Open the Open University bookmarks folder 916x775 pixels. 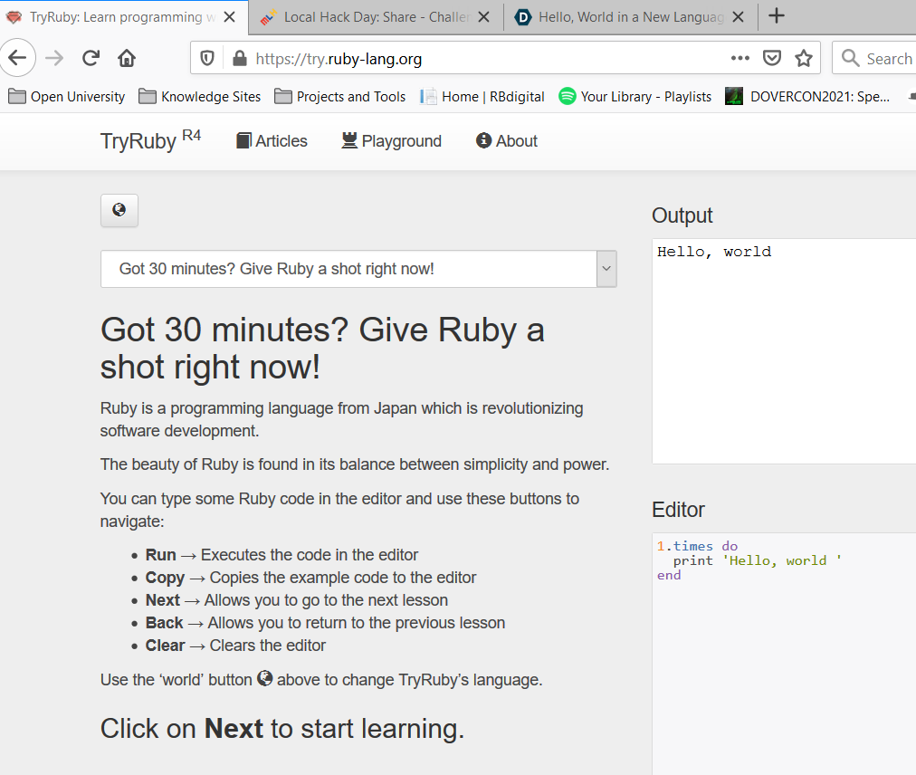tap(67, 97)
